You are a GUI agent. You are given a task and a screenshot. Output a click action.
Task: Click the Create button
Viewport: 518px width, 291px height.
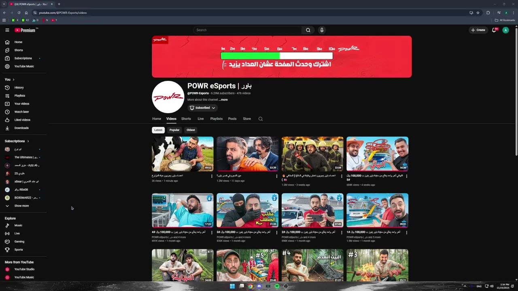pyautogui.click(x=478, y=30)
